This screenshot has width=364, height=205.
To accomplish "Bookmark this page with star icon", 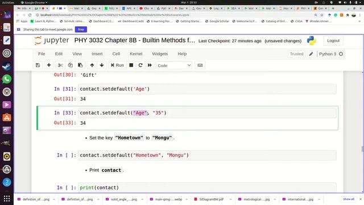I will [322, 15].
